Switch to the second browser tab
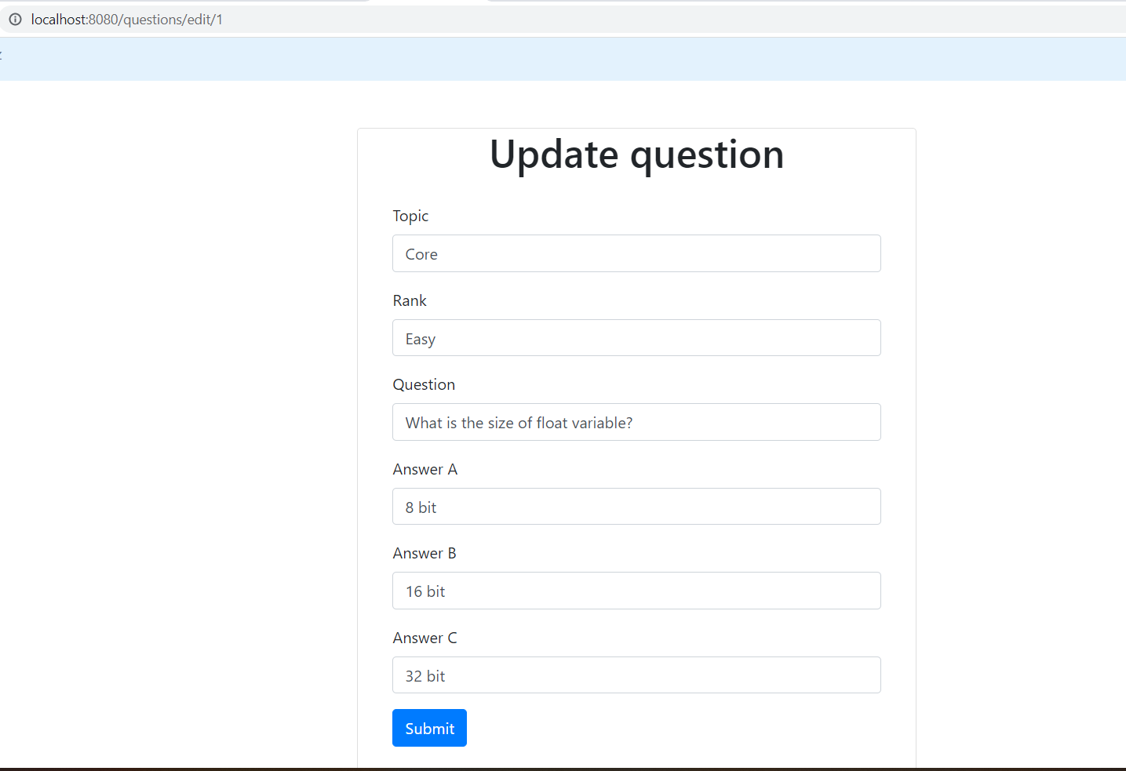Viewport: 1126px width, 771px height. pos(428,3)
